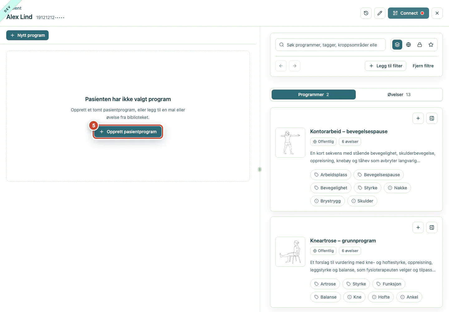Close the patient view with X

coord(437,13)
